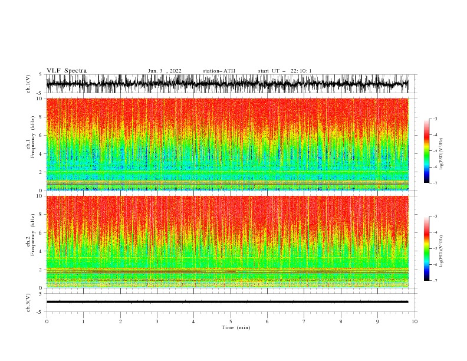Click the "2" kHz tick on ch.2 frequency axis
This screenshot has width=467, height=361.
coord(40,270)
